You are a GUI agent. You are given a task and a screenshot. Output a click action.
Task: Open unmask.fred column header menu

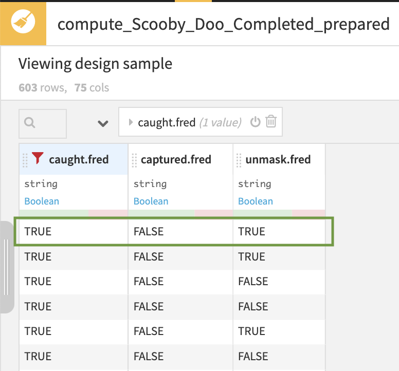point(278,159)
